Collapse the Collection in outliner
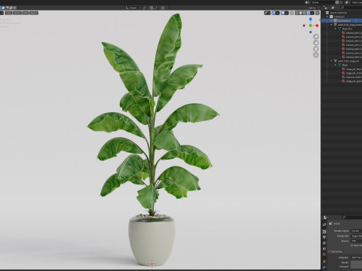 coord(327,17)
